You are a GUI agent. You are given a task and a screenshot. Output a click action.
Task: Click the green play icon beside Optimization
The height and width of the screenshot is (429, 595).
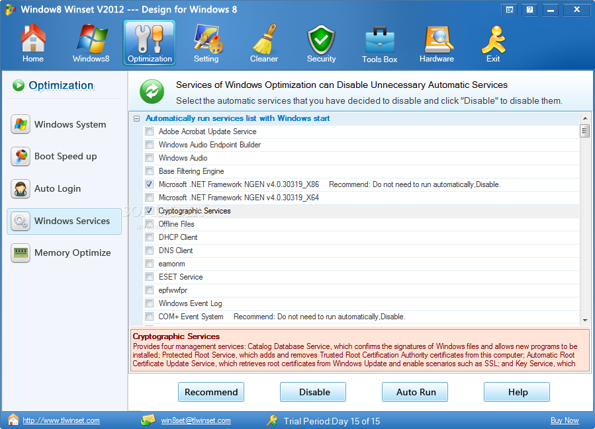pos(19,85)
